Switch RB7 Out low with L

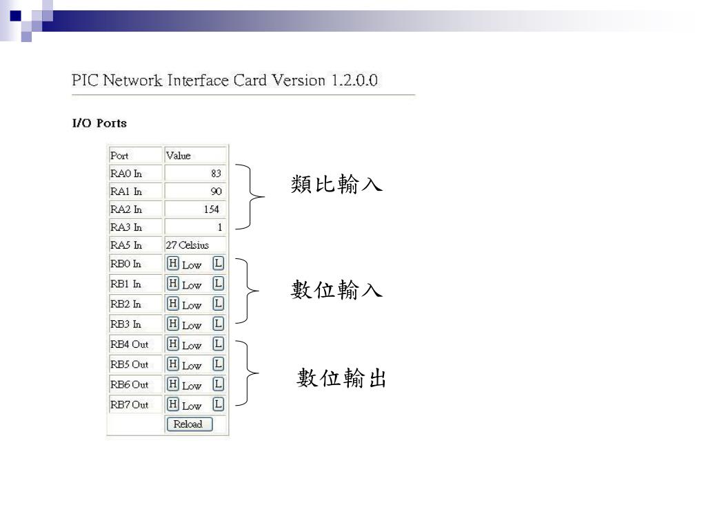point(219,404)
